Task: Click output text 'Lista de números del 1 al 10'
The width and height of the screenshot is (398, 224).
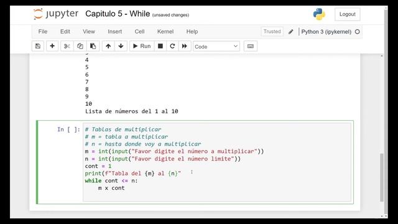Action: click(131, 111)
